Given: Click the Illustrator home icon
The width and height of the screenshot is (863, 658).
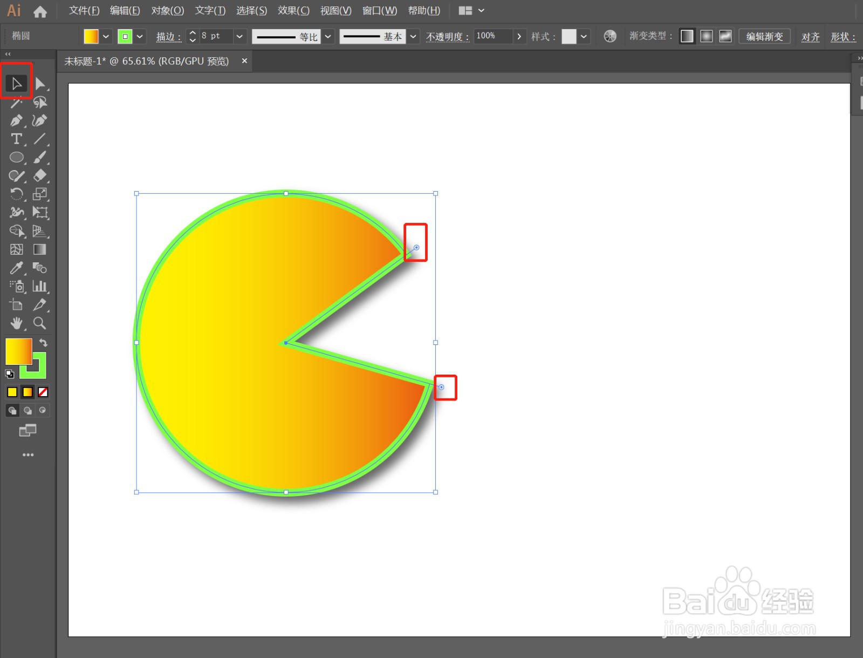Looking at the screenshot, I should click(x=40, y=11).
